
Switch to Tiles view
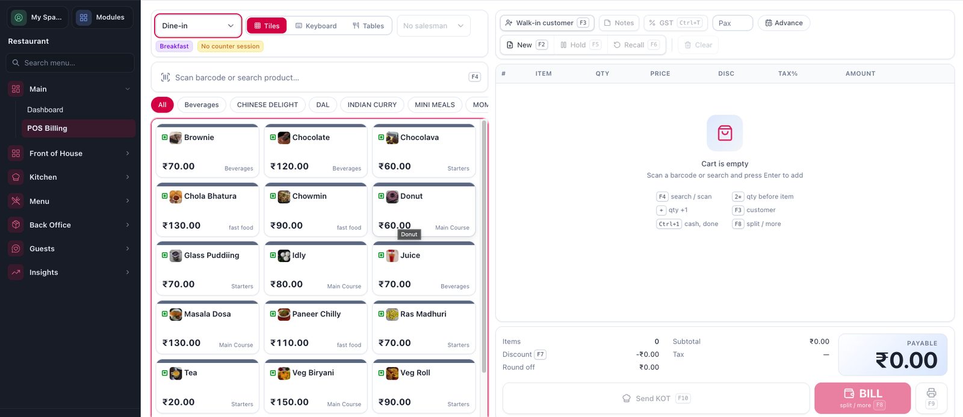point(267,26)
